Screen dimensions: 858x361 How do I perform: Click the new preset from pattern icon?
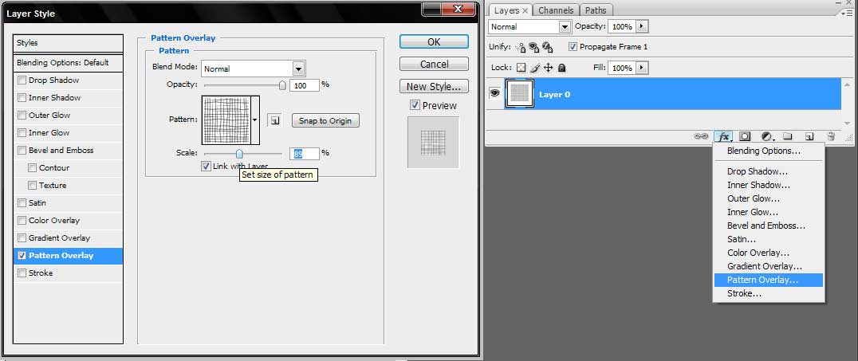tap(274, 120)
